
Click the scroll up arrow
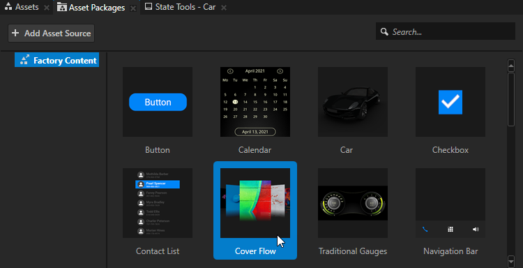[511, 66]
